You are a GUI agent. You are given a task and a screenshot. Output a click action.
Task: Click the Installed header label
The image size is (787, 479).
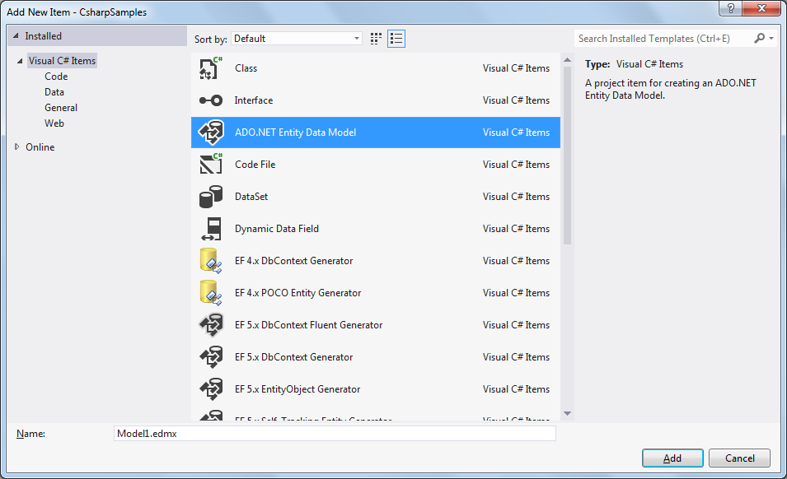43,36
